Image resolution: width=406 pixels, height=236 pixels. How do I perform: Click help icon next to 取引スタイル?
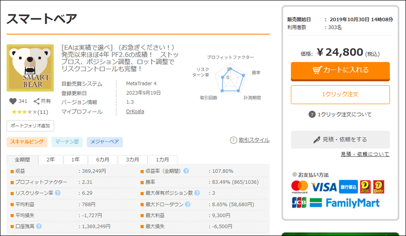(233, 140)
